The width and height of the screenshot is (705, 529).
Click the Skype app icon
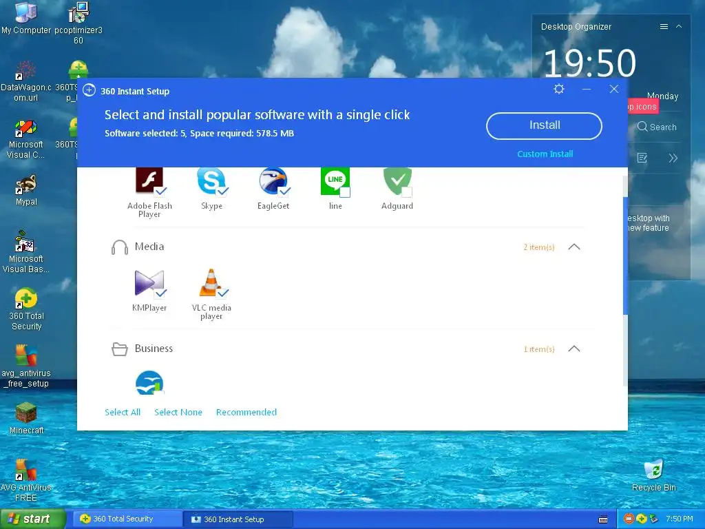click(211, 180)
